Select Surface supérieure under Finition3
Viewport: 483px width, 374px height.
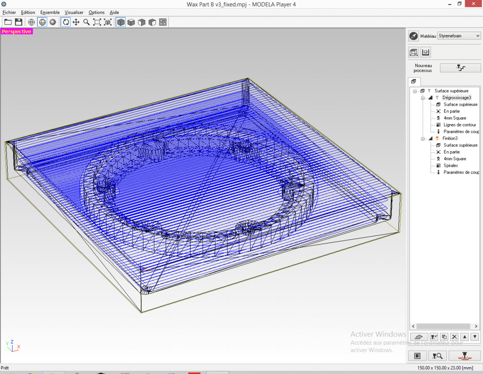460,145
